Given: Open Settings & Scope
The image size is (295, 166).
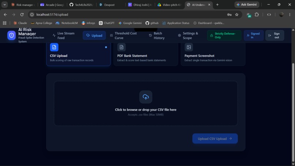Looking at the screenshot, I should pyautogui.click(x=189, y=36).
